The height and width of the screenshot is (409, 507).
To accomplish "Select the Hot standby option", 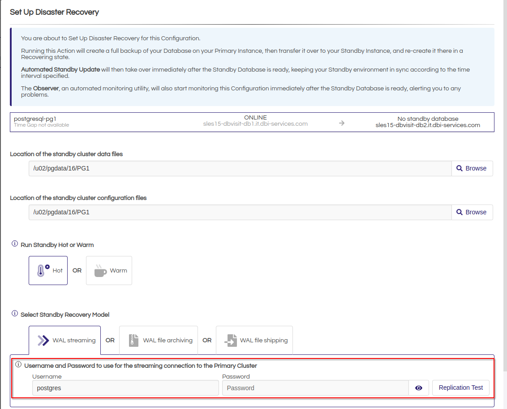I will 48,270.
